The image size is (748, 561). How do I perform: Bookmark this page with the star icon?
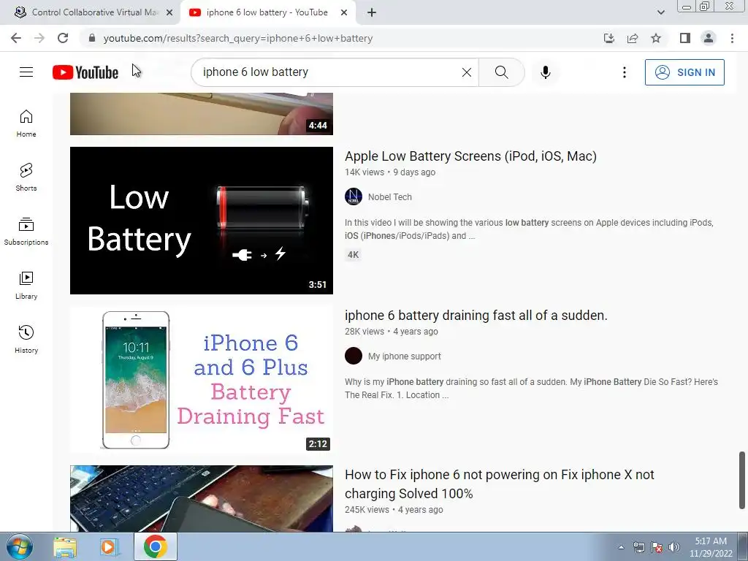point(656,38)
